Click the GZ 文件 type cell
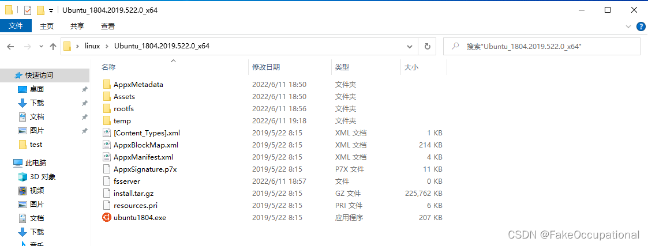Screen dimensions: 648x246 (x=347, y=193)
